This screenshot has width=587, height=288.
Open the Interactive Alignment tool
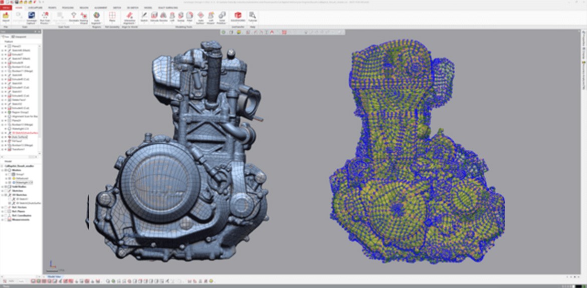[129, 16]
